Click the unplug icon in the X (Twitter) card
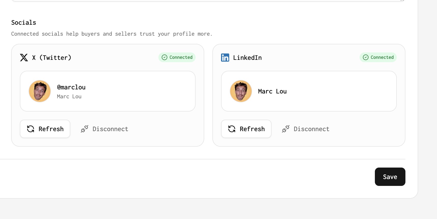437x219 pixels. (85, 129)
